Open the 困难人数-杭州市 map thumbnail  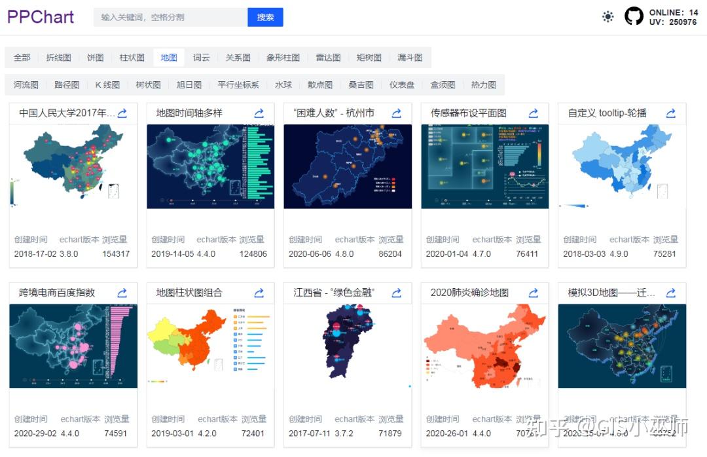347,166
